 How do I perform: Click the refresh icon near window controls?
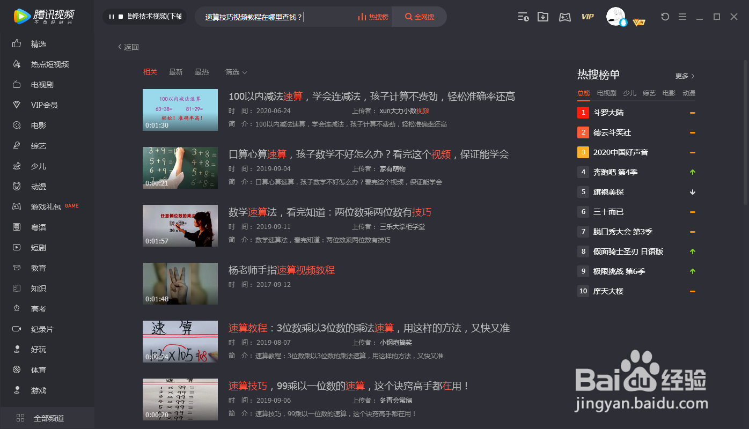tap(665, 17)
